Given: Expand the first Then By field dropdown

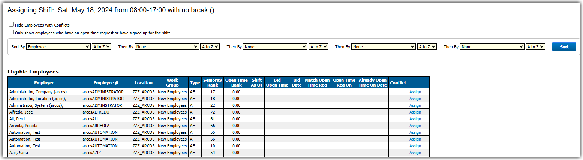Looking at the screenshot, I should pyautogui.click(x=167, y=47).
